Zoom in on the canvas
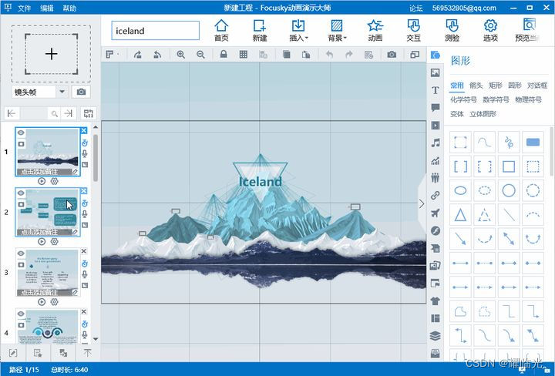Screen dimensions: 555x376 [x=181, y=55]
